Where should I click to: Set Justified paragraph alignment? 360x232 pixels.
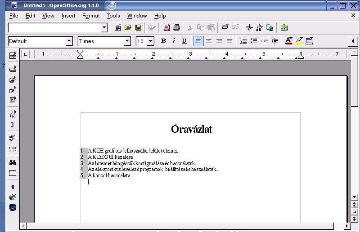pyautogui.click(x=229, y=41)
